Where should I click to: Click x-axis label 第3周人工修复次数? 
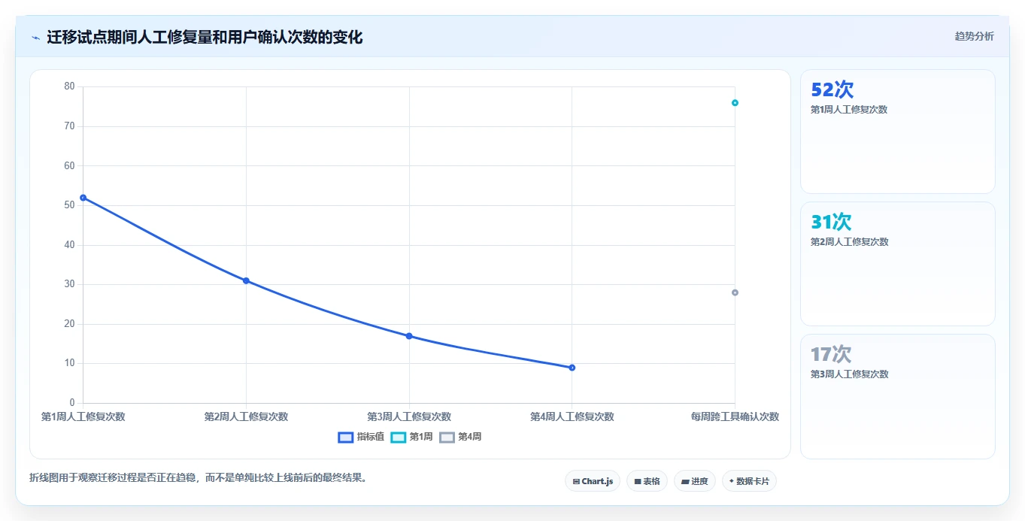[x=409, y=416]
